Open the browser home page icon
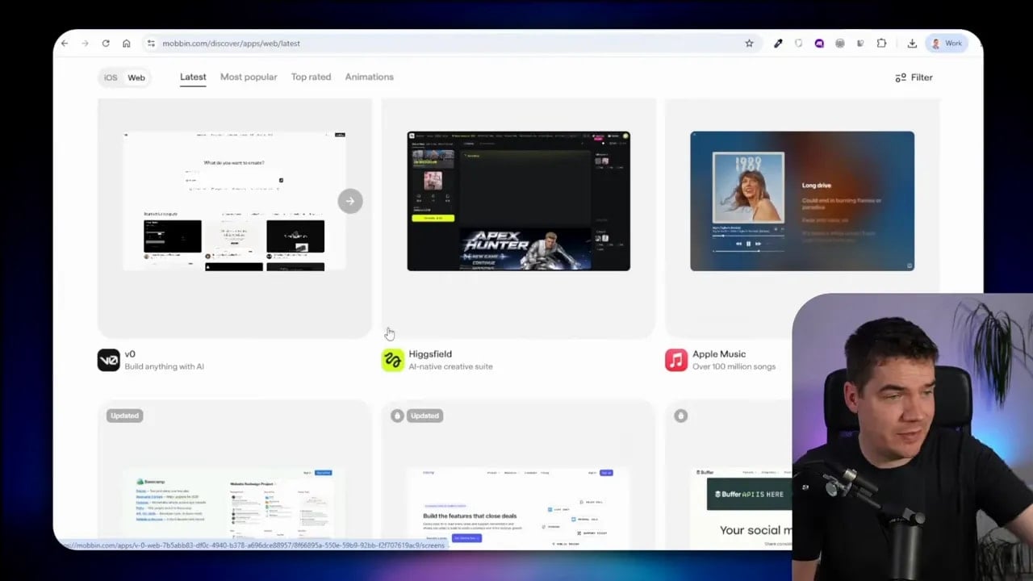The height and width of the screenshot is (581, 1033). click(x=127, y=44)
